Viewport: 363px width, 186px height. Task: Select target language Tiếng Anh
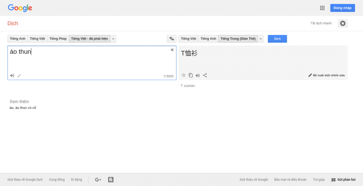(208, 39)
